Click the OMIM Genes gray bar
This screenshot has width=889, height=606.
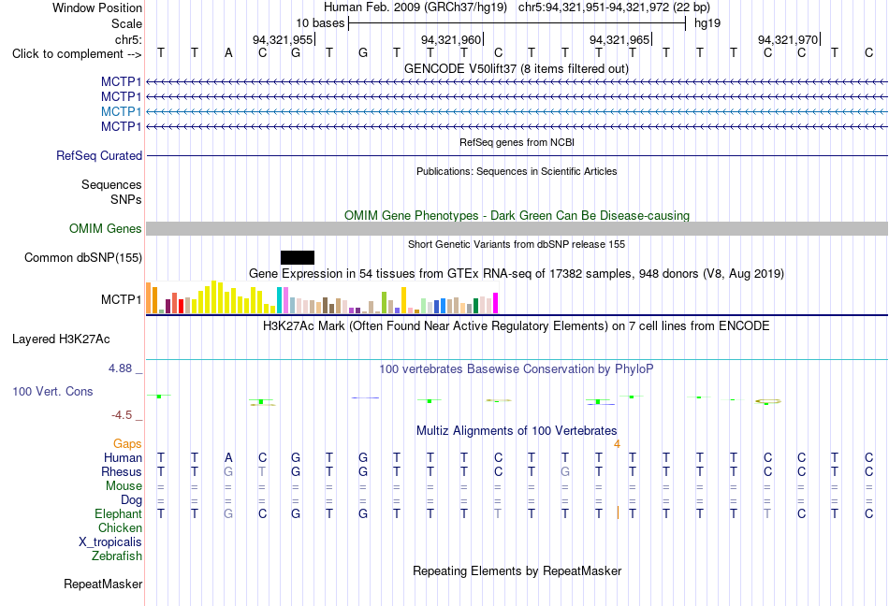517,229
